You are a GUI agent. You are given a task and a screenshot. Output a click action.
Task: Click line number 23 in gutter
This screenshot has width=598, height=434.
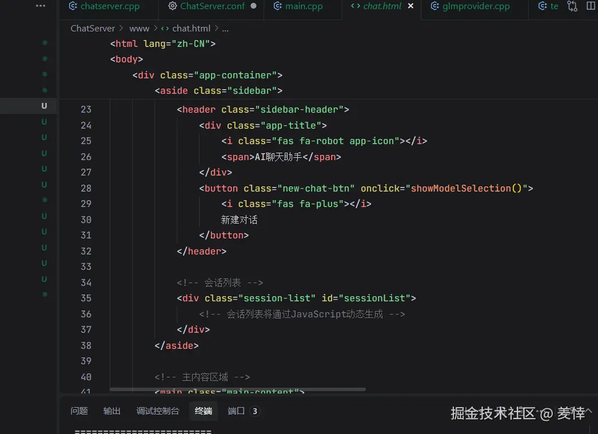[x=86, y=110]
